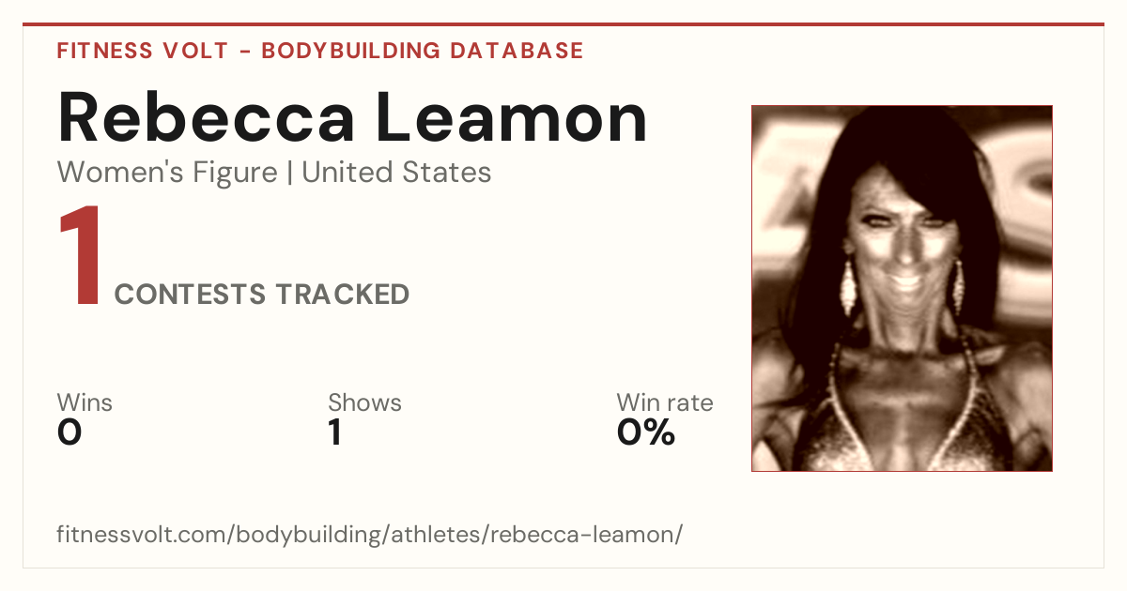Click the first name Rebecca in heading
The image size is (1127, 591).
[207, 117]
